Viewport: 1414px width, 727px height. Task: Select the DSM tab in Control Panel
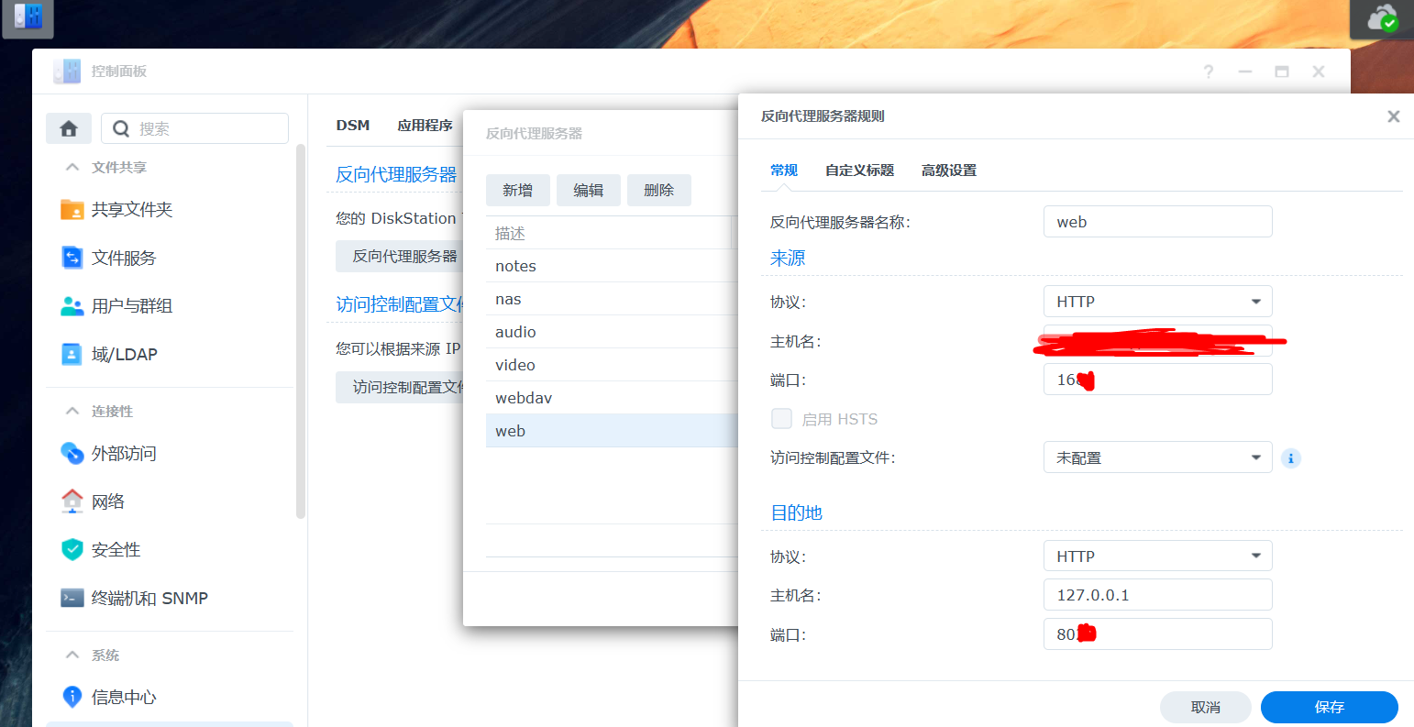[353, 126]
